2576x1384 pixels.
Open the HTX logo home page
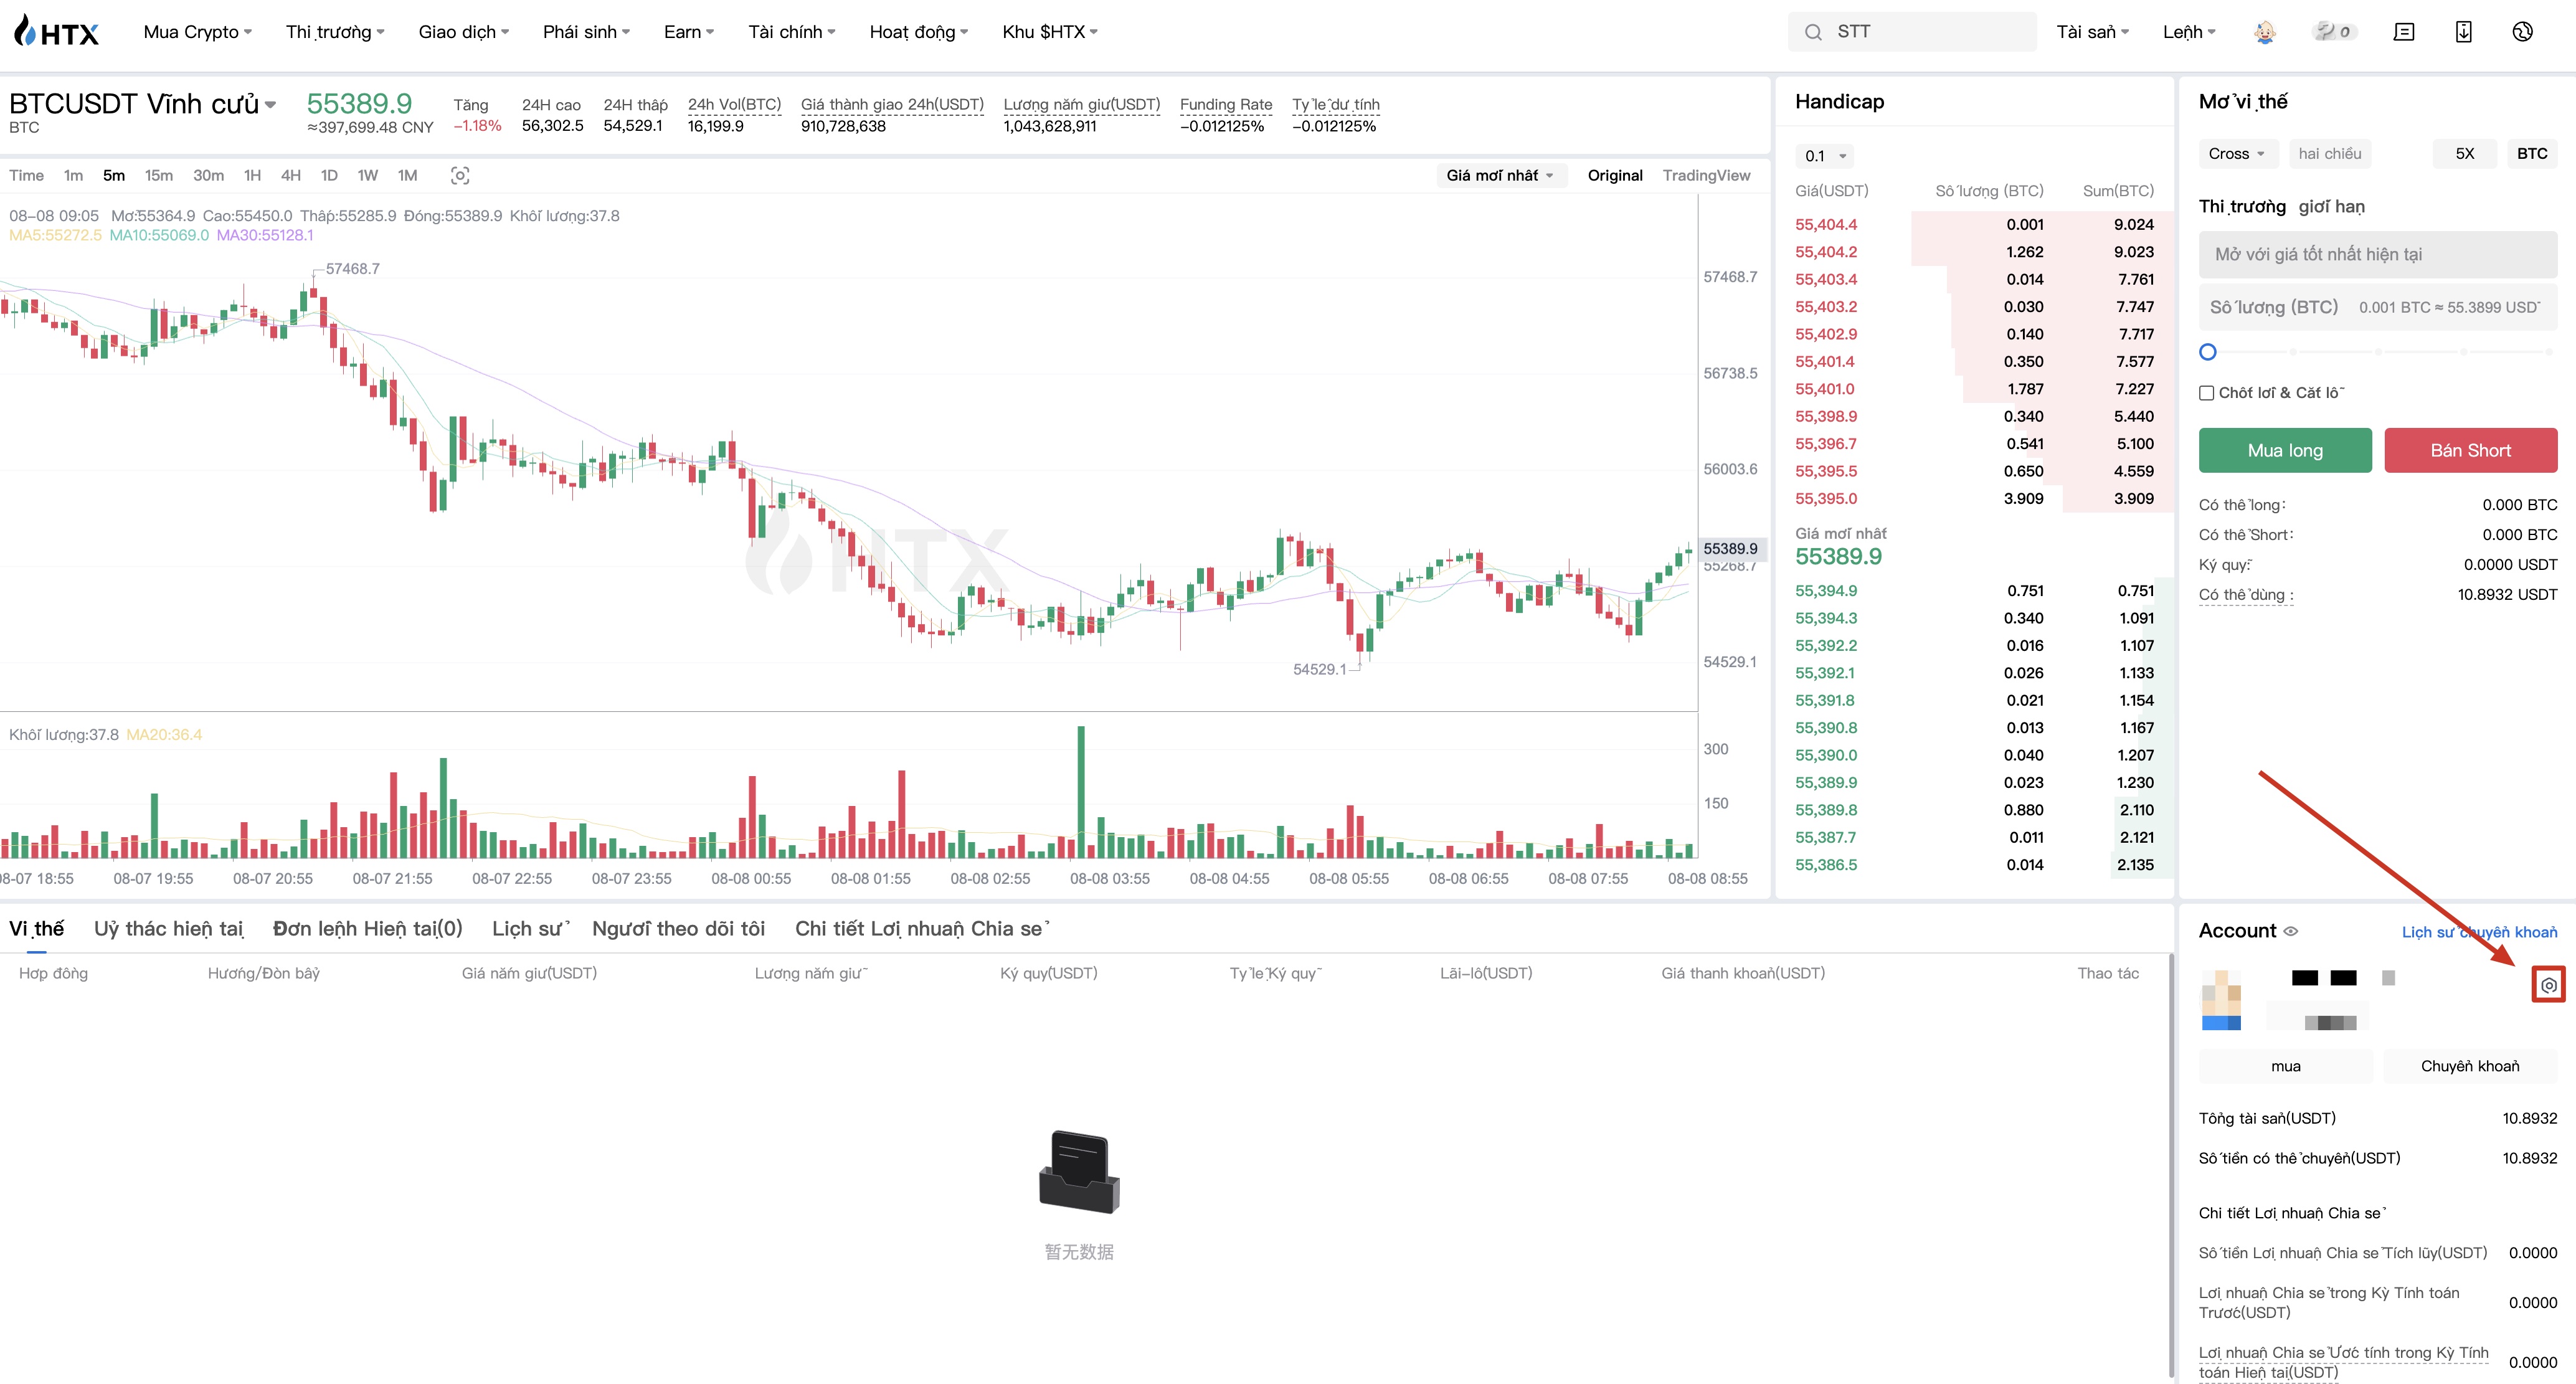[56, 32]
